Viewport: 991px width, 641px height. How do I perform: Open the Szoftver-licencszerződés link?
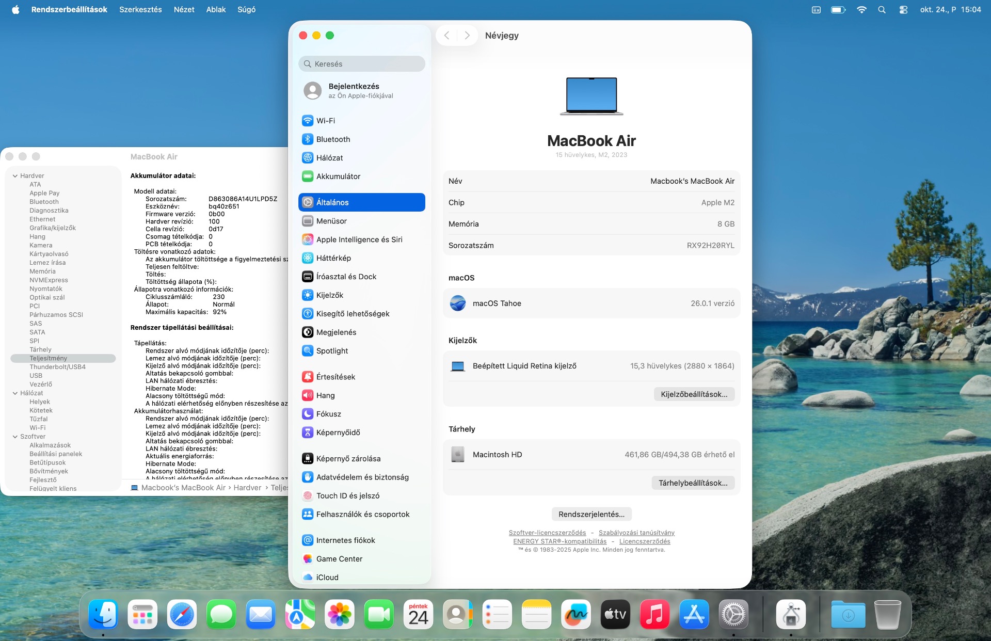click(x=547, y=533)
